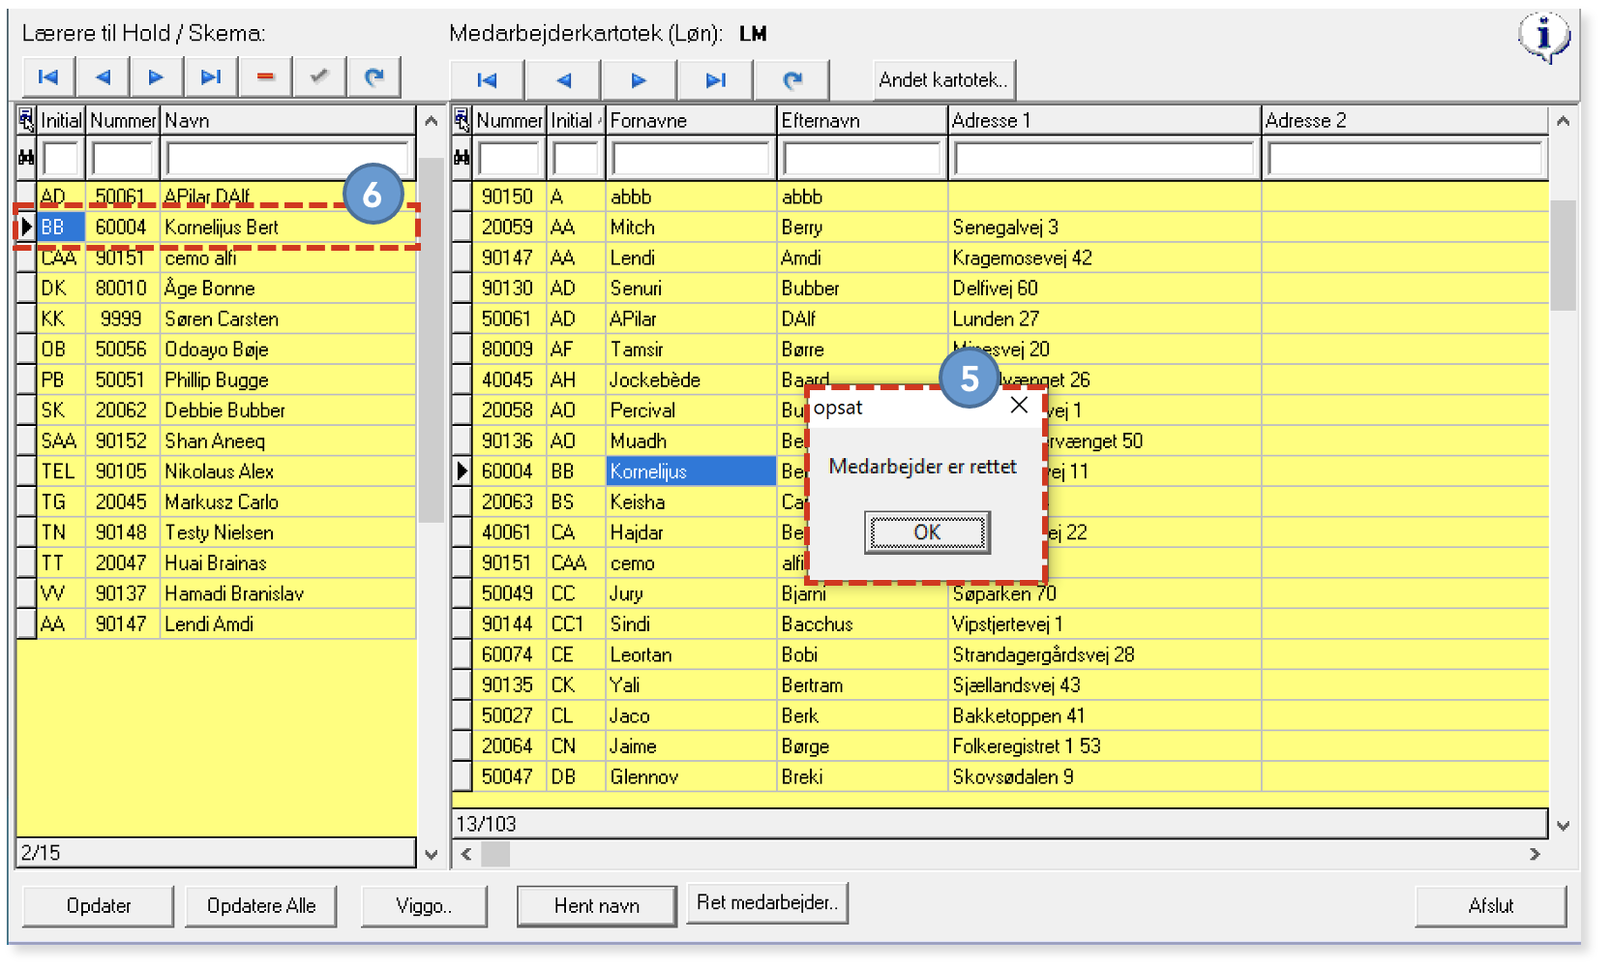Click horizontal scrollbar left arrow
The image size is (1612, 972).
tap(466, 854)
